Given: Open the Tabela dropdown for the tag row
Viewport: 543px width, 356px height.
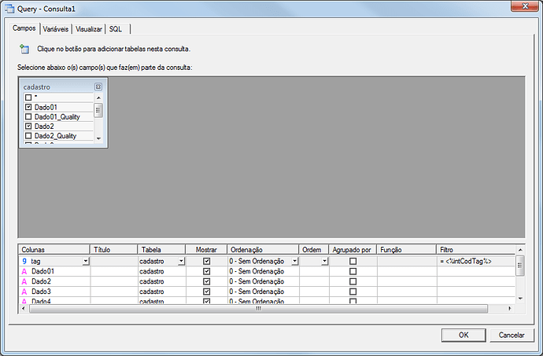Looking at the screenshot, I should pos(181,261).
